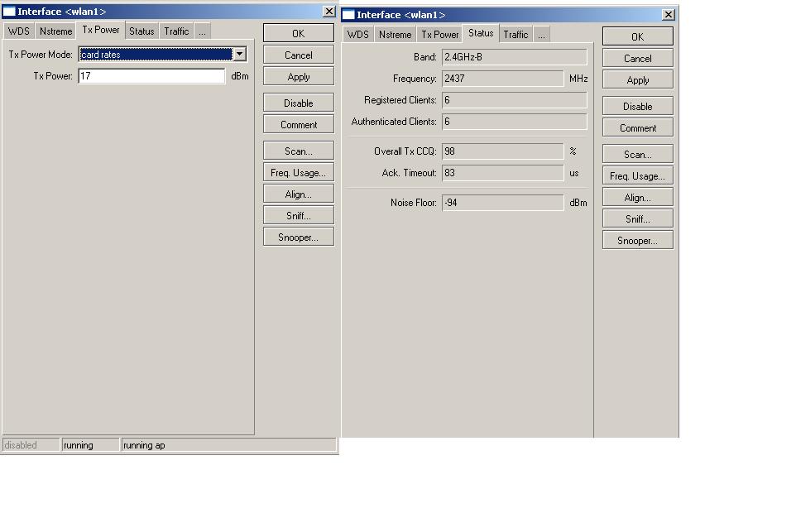This screenshot has width=796, height=518.
Task: Cancel changes in left wlan1 window
Action: [299, 55]
